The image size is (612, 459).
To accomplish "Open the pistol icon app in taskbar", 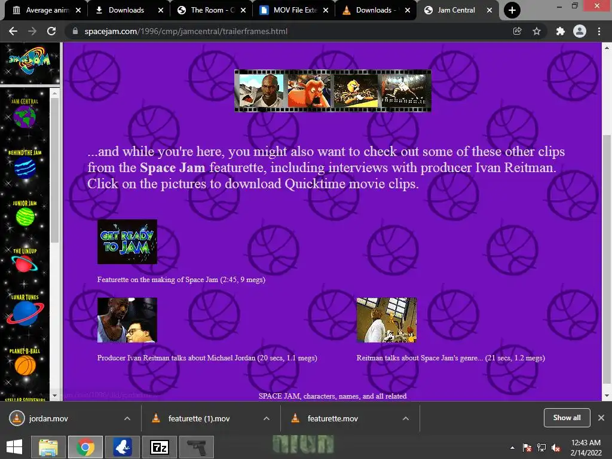I will pos(197,447).
